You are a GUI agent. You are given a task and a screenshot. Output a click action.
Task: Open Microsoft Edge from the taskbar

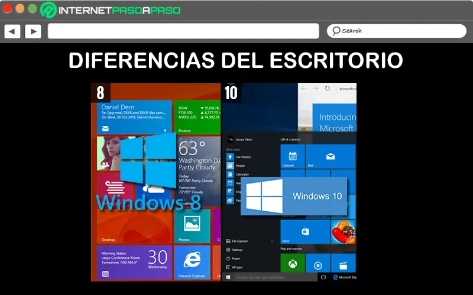(344, 277)
